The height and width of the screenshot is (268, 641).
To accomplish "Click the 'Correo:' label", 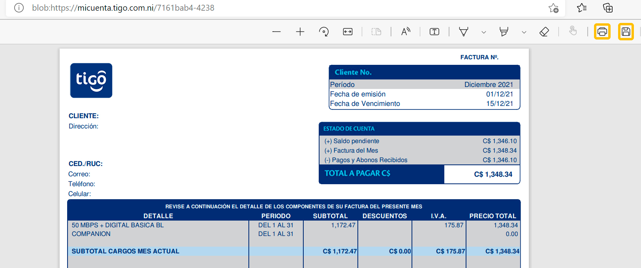I will tap(79, 174).
